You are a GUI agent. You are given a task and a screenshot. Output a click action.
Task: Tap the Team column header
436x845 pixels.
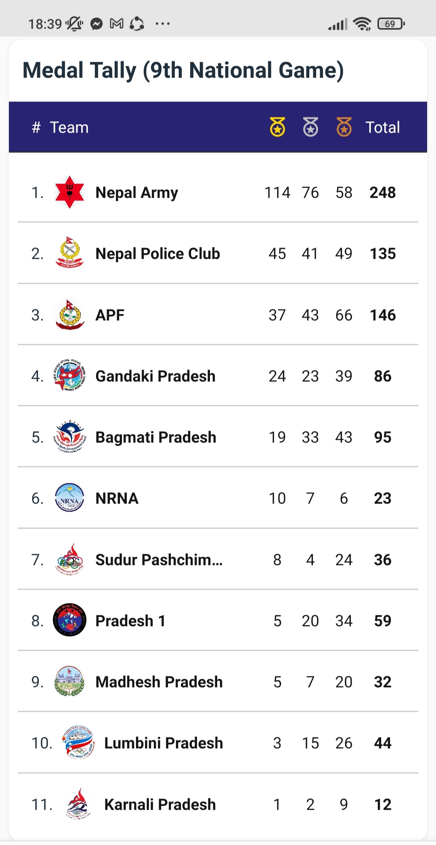pyautogui.click(x=69, y=127)
